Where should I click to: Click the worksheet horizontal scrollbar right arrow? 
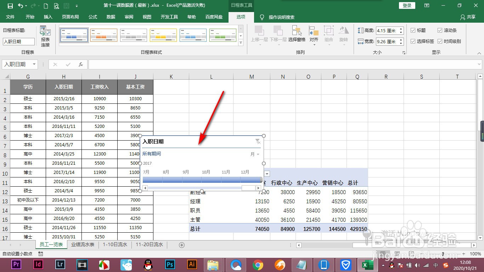tap(474, 245)
